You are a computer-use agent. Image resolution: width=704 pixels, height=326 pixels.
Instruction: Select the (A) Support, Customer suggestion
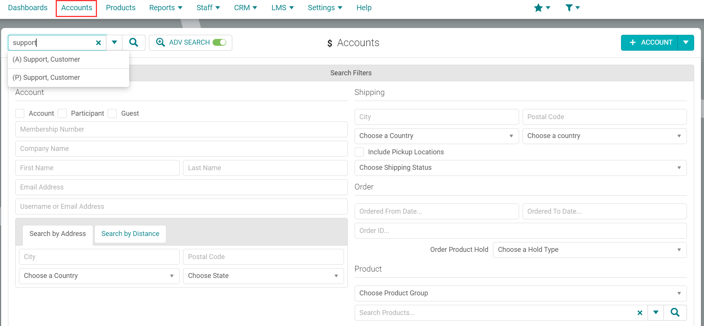click(69, 59)
